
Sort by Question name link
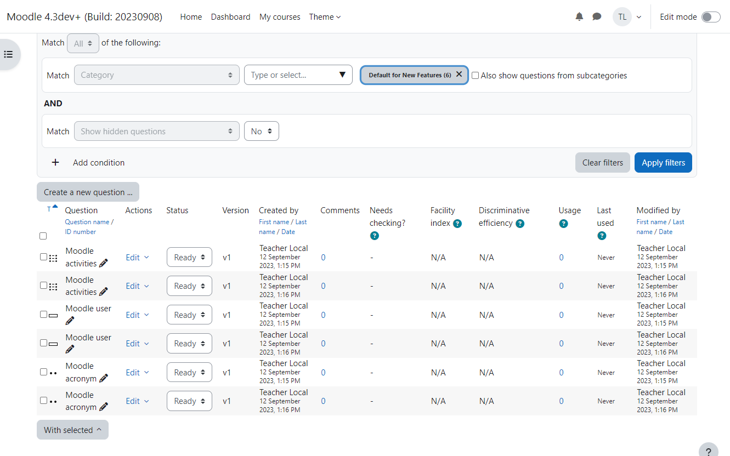(87, 222)
